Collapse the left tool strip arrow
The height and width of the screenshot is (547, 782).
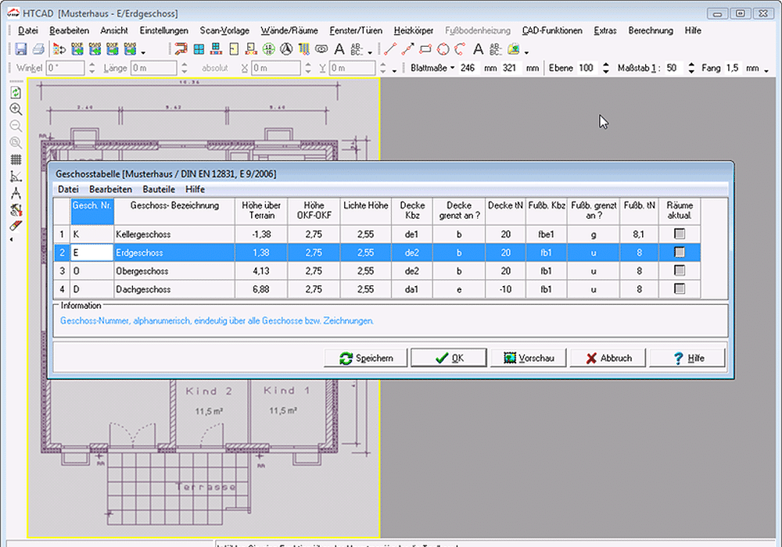click(x=12, y=240)
